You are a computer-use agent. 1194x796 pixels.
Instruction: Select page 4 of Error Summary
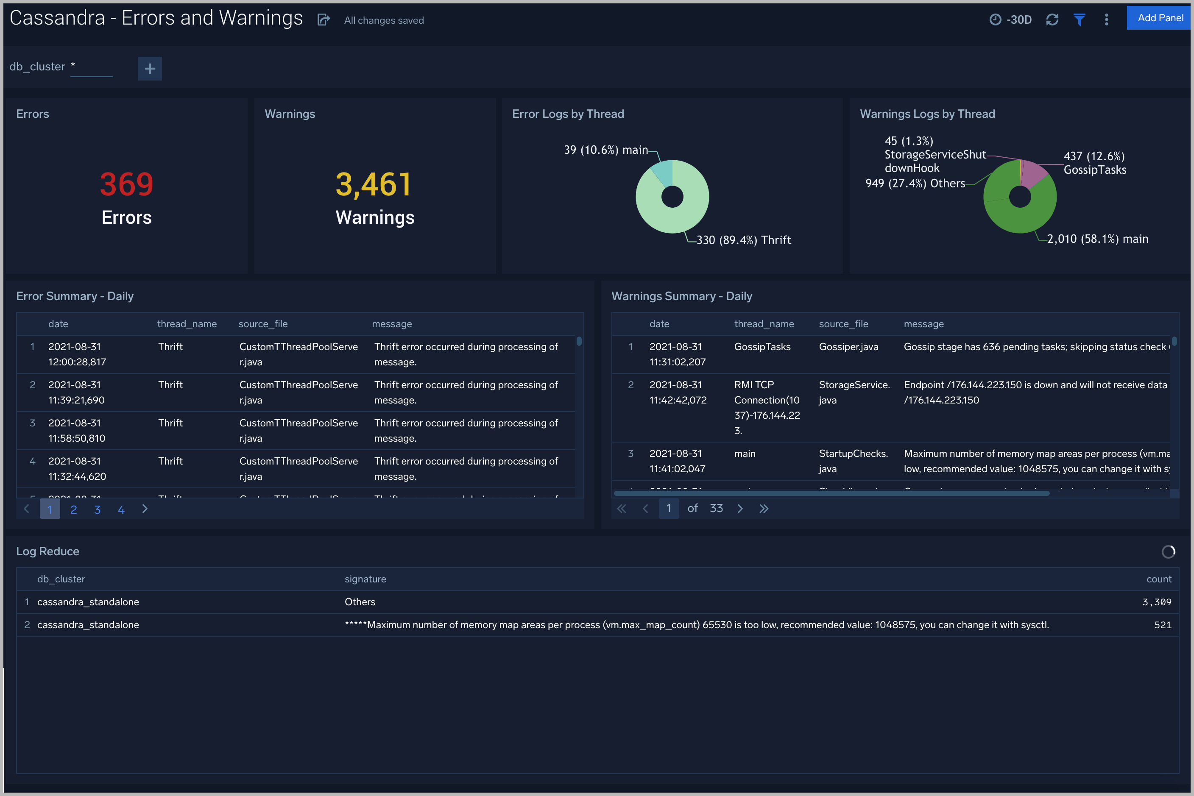coord(121,508)
